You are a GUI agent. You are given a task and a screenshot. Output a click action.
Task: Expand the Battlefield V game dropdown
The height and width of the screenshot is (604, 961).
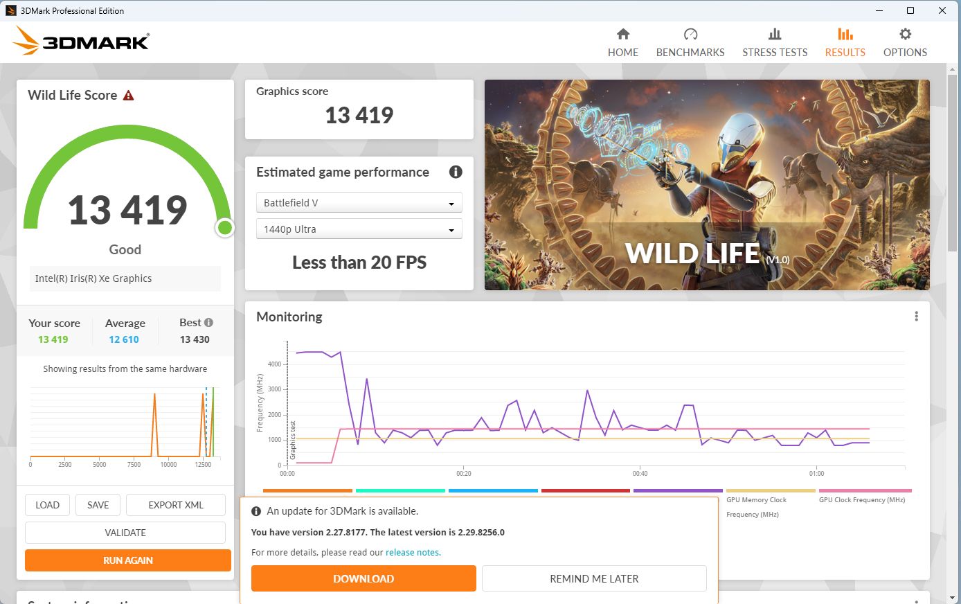point(359,203)
